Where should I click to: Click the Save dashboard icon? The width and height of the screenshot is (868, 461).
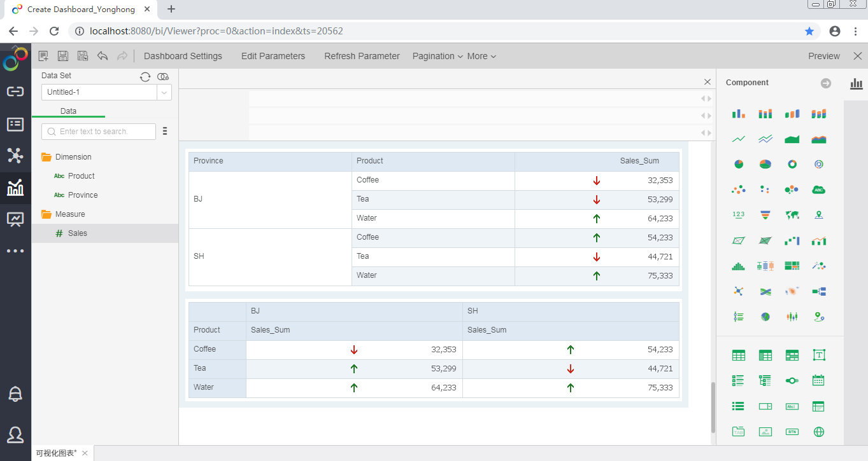(63, 56)
